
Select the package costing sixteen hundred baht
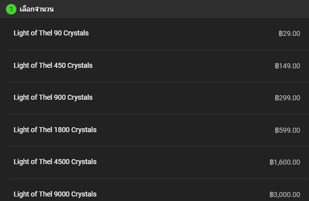point(158,163)
